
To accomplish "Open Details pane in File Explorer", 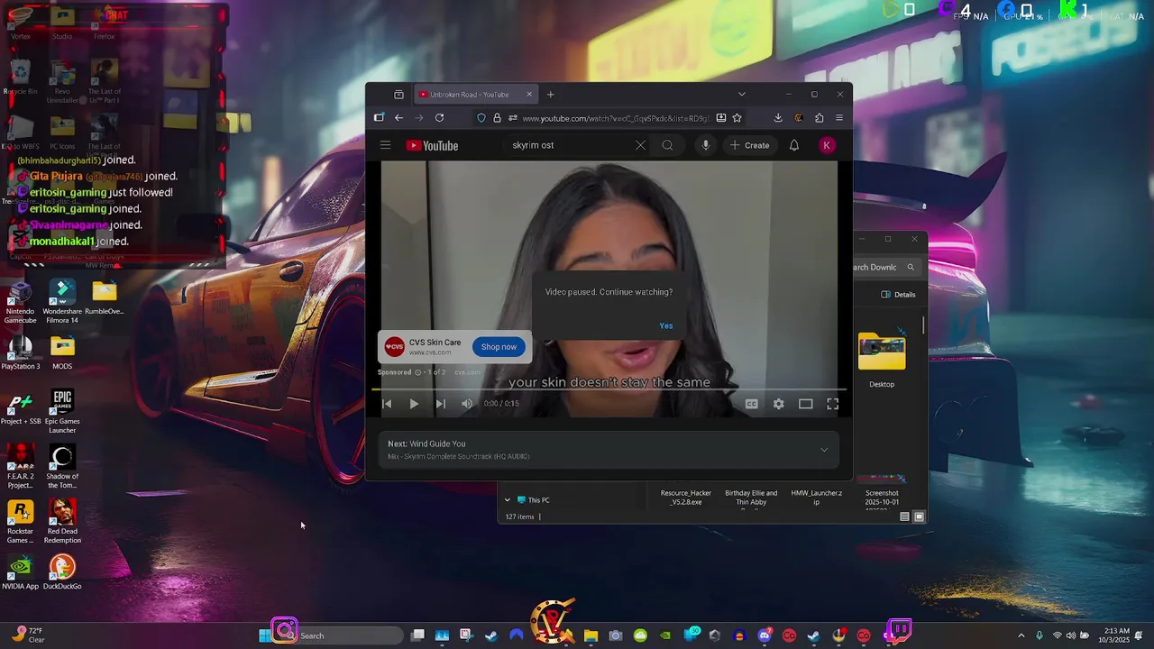I will pyautogui.click(x=898, y=295).
